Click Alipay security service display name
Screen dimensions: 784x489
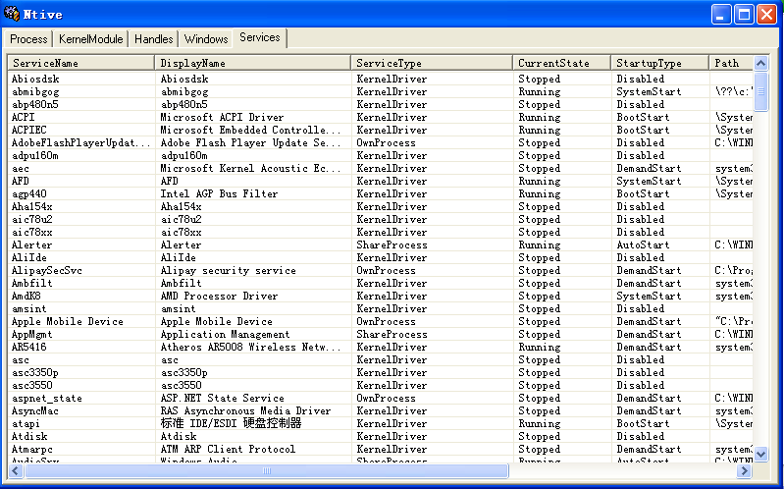click(228, 270)
